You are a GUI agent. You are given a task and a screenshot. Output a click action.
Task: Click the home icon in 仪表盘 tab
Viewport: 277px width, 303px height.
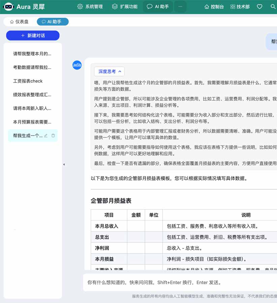click(12, 22)
